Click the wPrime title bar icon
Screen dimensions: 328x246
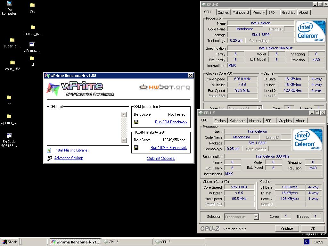tap(47, 76)
